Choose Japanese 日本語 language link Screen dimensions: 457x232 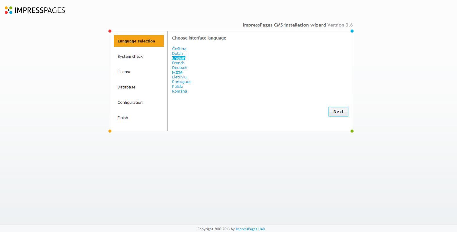click(177, 72)
